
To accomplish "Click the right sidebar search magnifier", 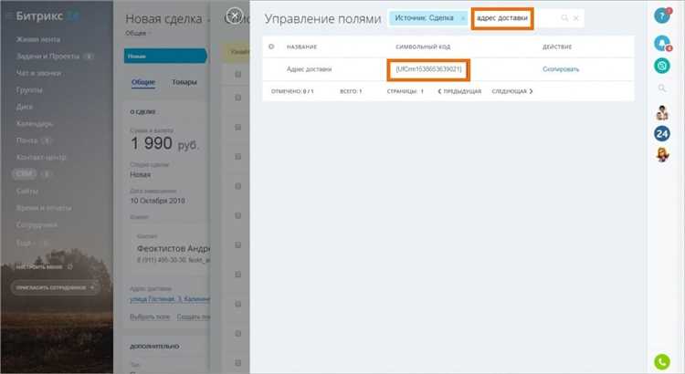I will tap(662, 88).
